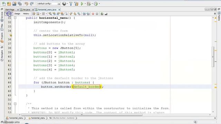This screenshot has width=221, height=124.
Task: Show opened documents list dropdown
Action: pyautogui.click(x=212, y=9)
